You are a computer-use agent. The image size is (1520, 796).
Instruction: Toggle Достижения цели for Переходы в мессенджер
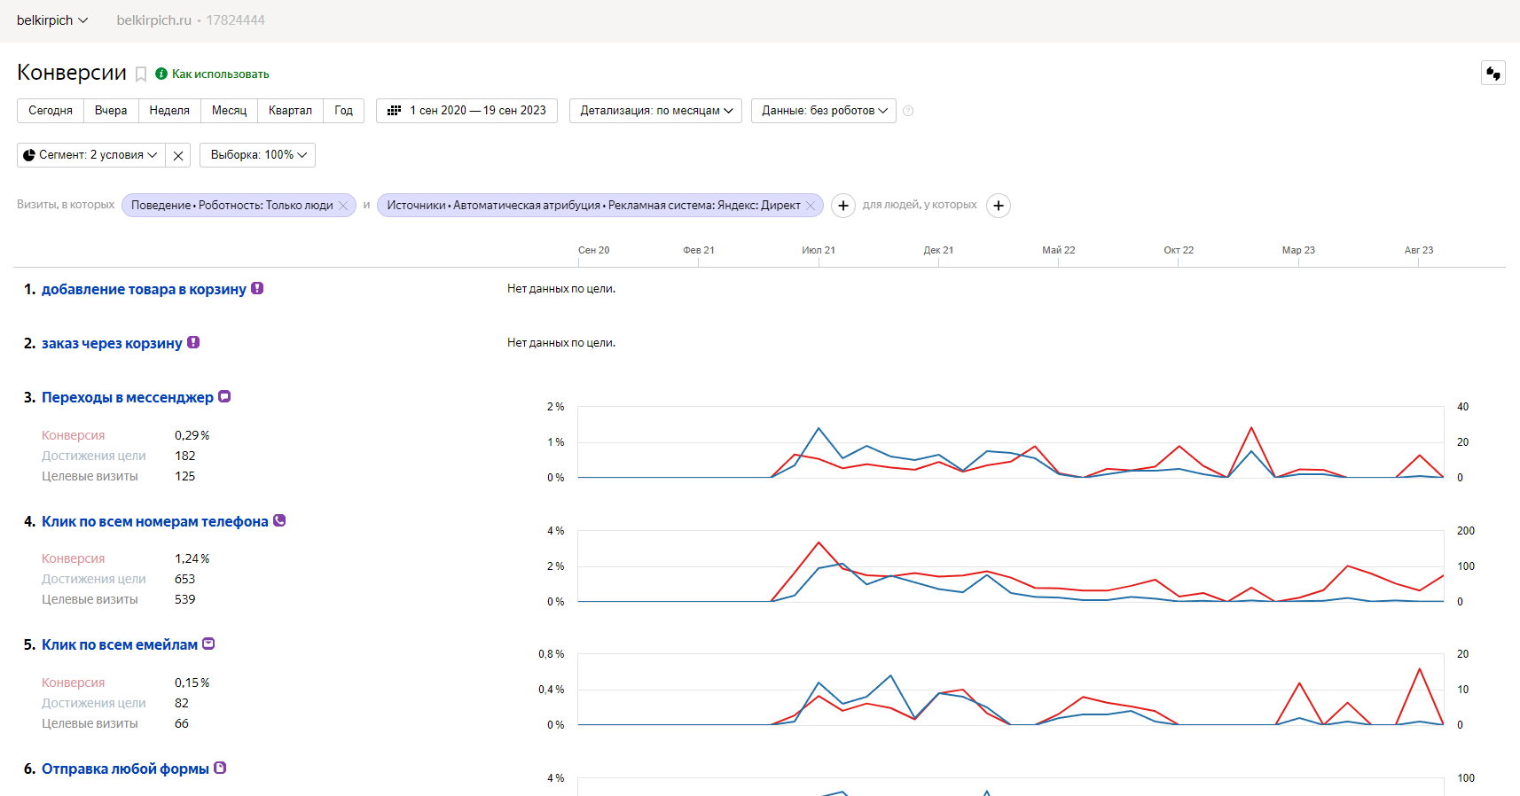(93, 456)
